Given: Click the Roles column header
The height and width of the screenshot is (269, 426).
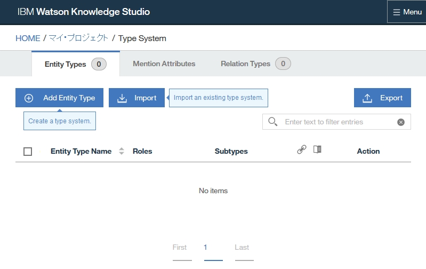Looking at the screenshot, I should click(x=142, y=151).
